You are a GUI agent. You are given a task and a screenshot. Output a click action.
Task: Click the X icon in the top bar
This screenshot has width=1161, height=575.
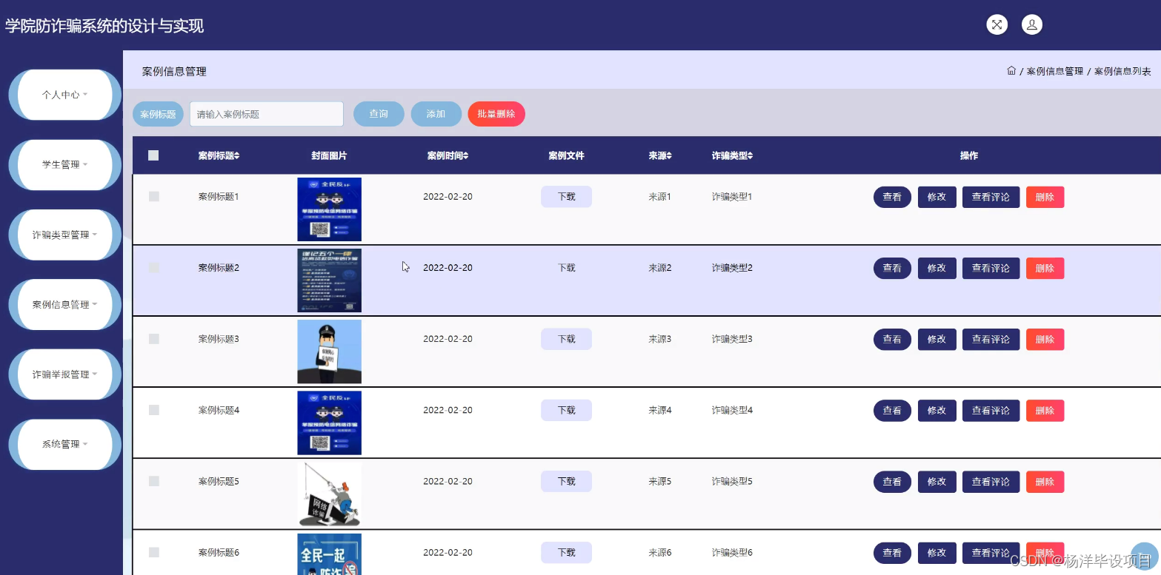(x=997, y=24)
